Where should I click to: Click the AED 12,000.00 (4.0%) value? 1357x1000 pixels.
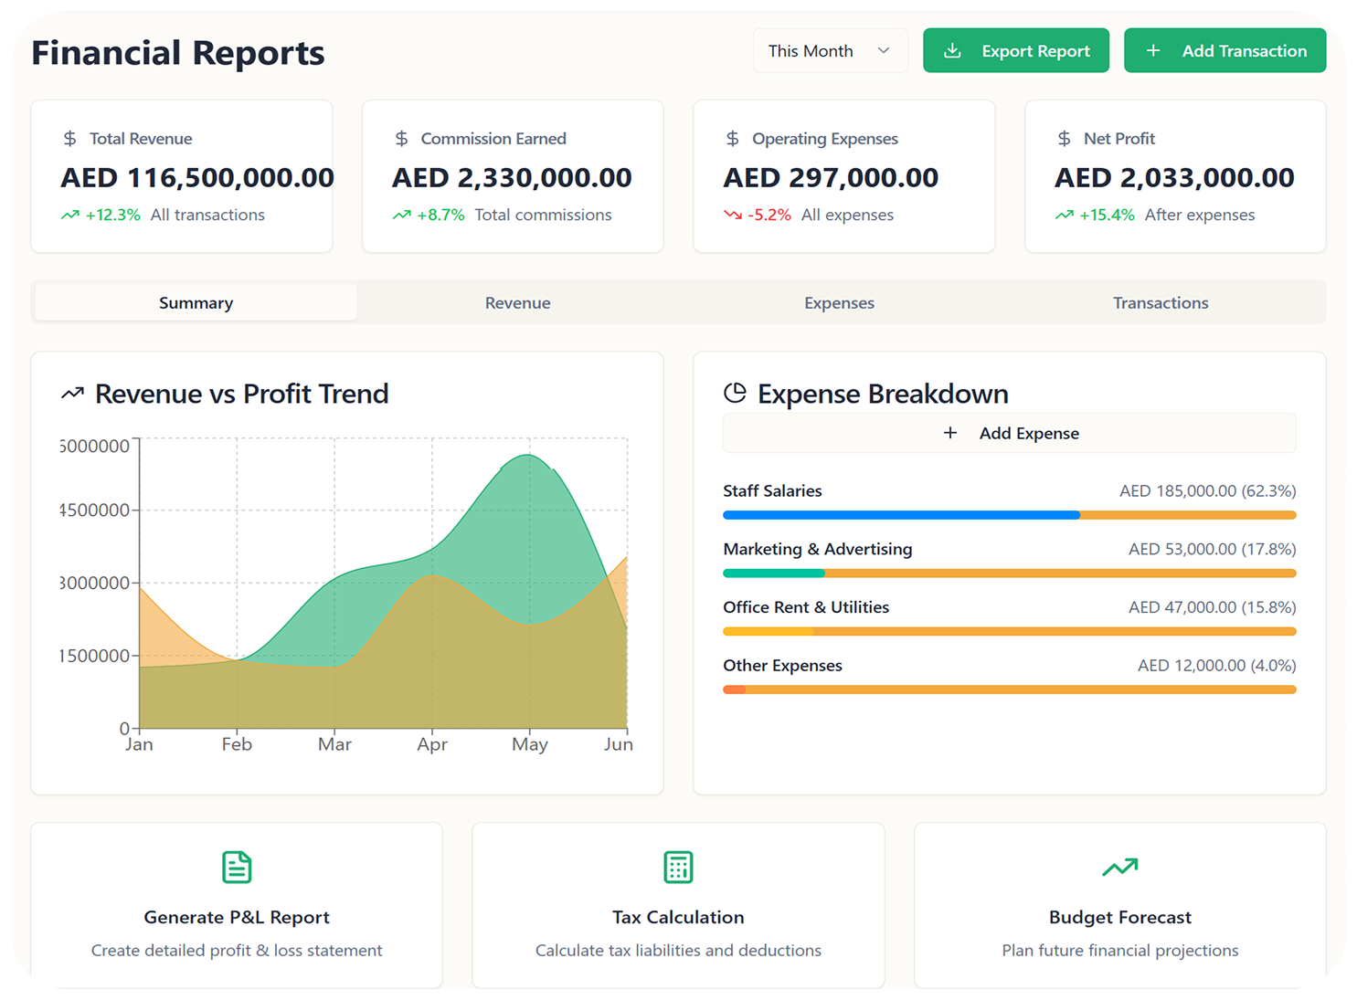pyautogui.click(x=1217, y=666)
